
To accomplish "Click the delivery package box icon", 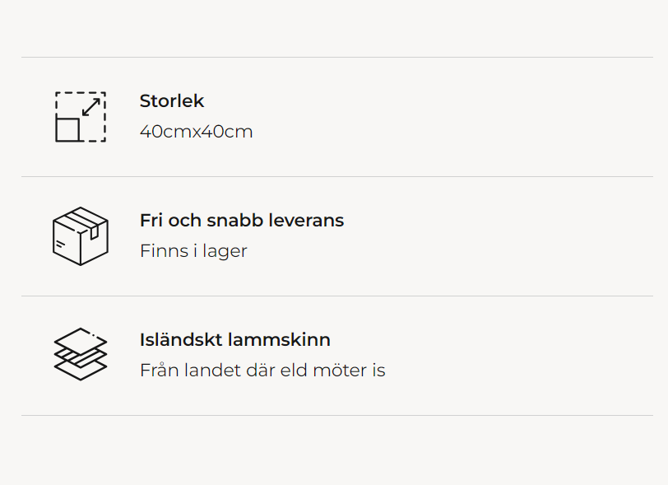I will coord(81,236).
